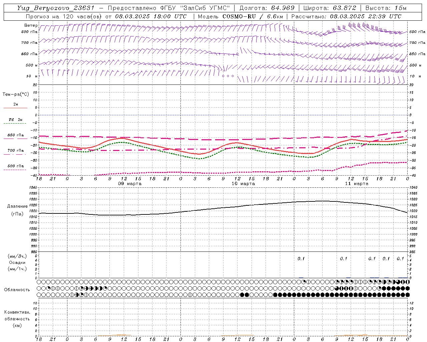Click the Облачность cloud cover label
The image size is (427, 342).
coord(17,290)
